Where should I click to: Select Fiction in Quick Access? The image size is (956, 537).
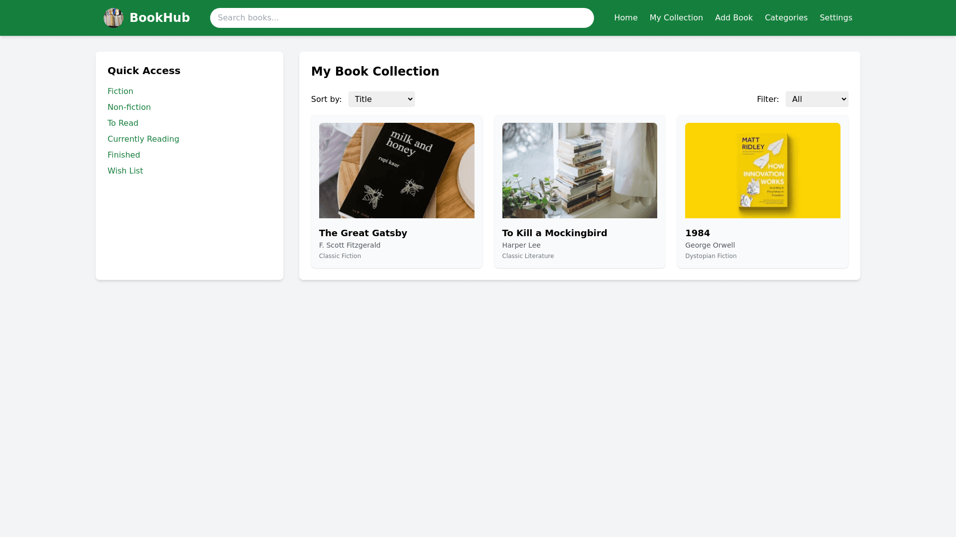(120, 91)
